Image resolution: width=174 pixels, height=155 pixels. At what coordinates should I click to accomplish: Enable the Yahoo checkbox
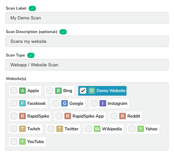pyautogui.click(x=132, y=129)
